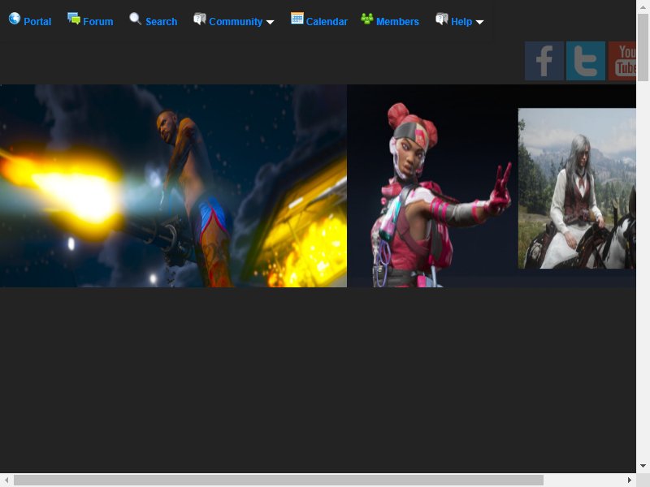Open the Help menu item
This screenshot has width=650, height=487.
tap(461, 22)
